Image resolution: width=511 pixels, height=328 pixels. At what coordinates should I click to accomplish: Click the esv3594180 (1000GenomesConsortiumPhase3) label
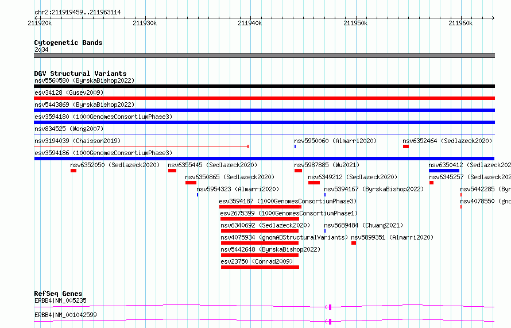[x=103, y=117]
